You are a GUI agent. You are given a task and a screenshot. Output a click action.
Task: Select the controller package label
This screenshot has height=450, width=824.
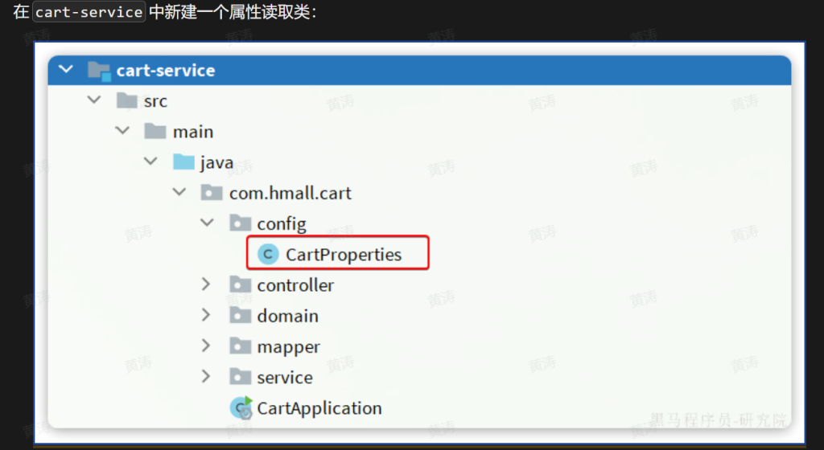click(295, 285)
